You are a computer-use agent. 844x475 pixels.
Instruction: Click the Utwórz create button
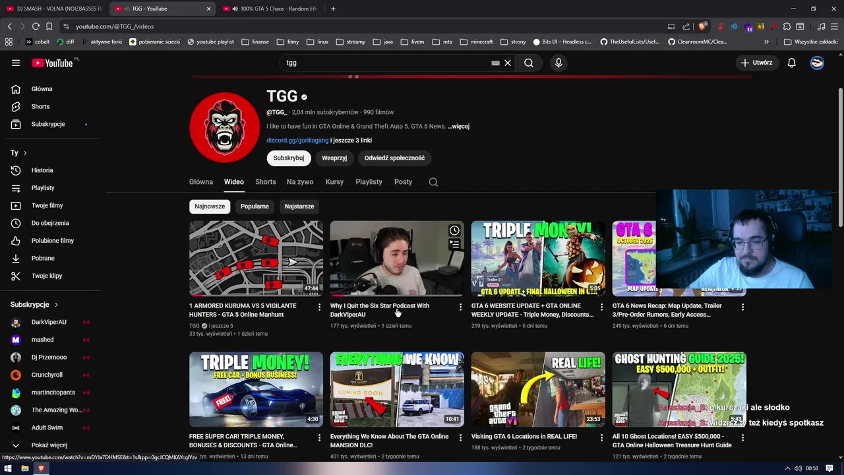[756, 63]
